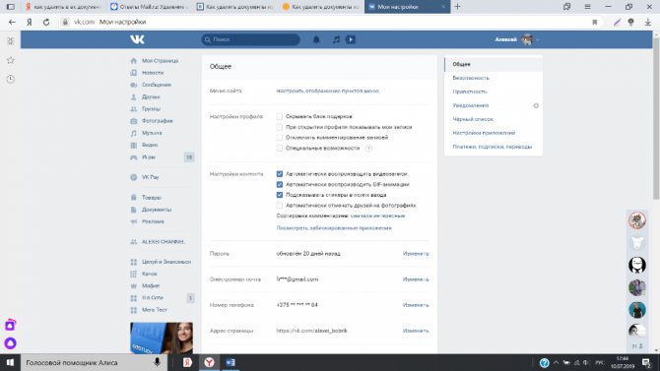The width and height of the screenshot is (660, 371).
Task: Enable the hide gifts block checkbox
Action: pos(280,116)
